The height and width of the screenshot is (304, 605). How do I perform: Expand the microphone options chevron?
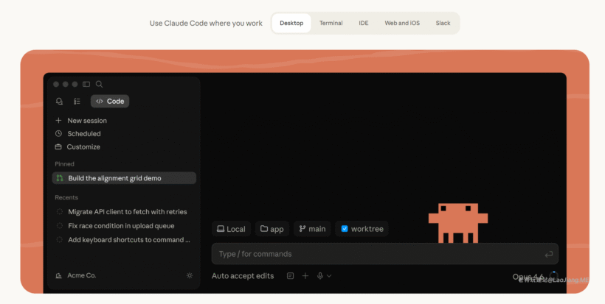(x=329, y=276)
